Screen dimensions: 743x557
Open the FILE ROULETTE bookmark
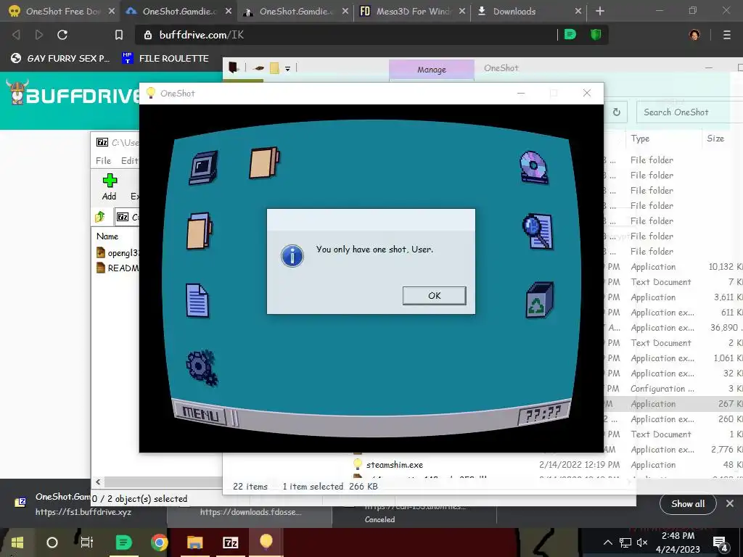point(165,58)
